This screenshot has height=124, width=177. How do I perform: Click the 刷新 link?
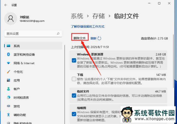94,39
